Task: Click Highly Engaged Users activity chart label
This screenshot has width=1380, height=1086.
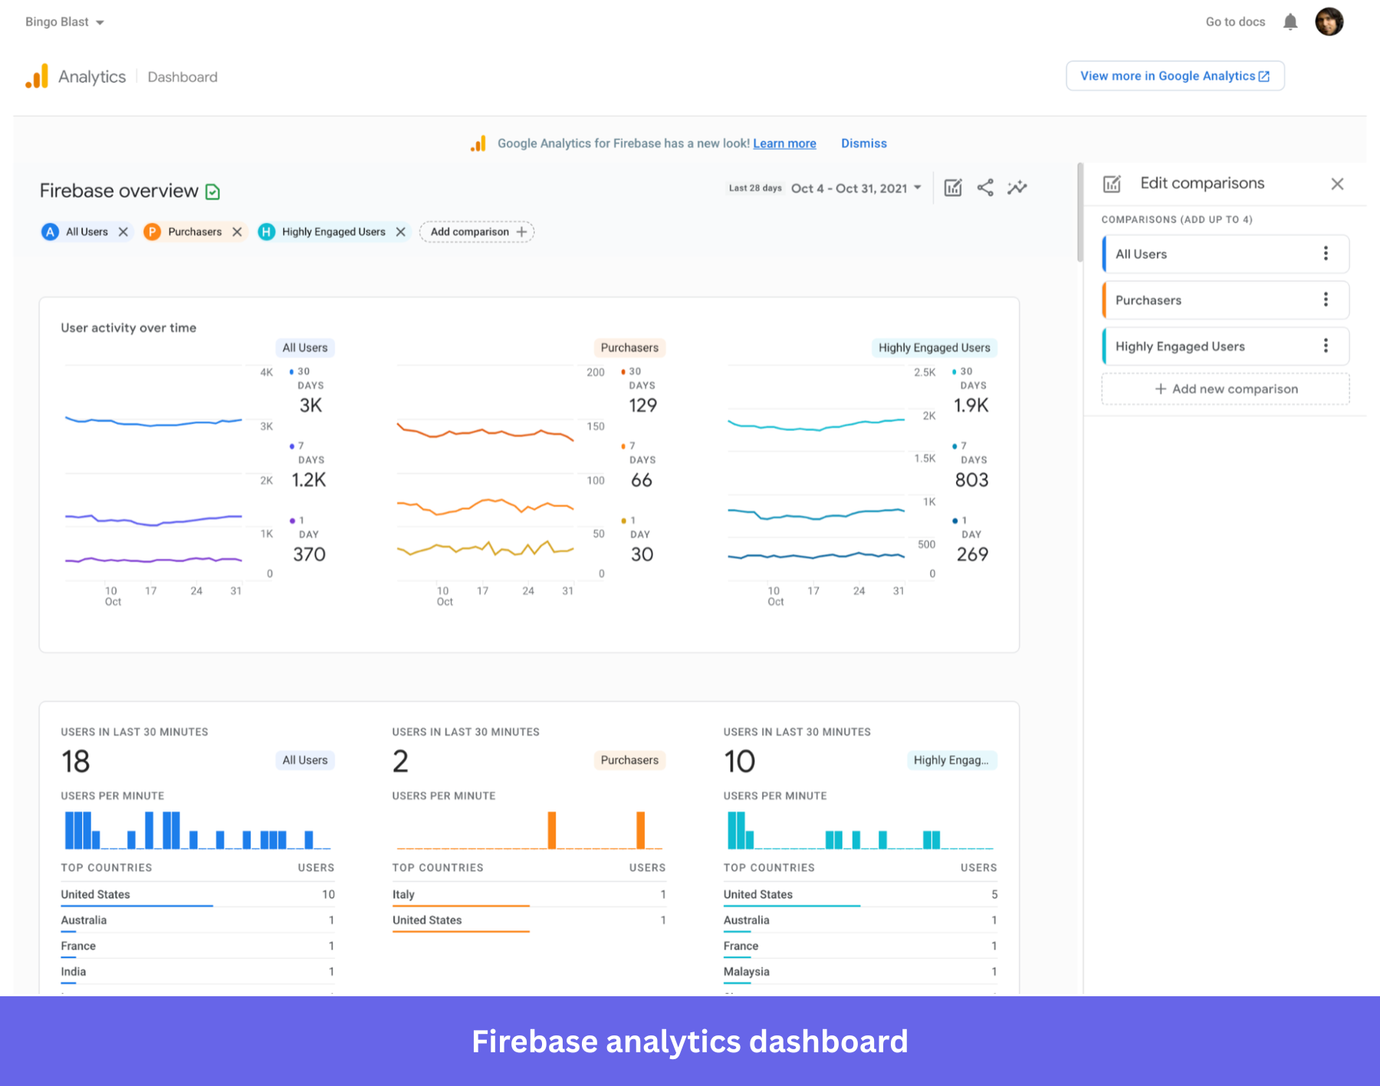Action: (x=934, y=347)
